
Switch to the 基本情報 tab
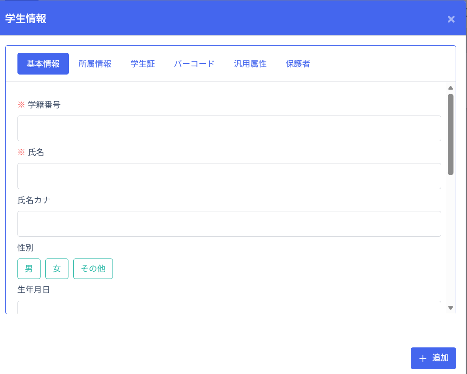point(43,64)
